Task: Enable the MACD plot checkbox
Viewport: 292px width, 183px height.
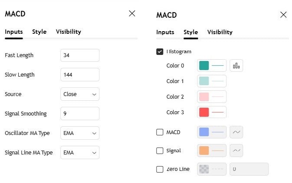Action: [160, 132]
